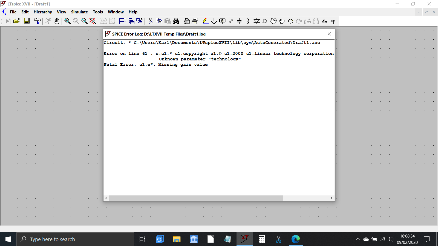Select the Drag hand tool
The height and width of the screenshot is (246, 438).
[x=282, y=21]
